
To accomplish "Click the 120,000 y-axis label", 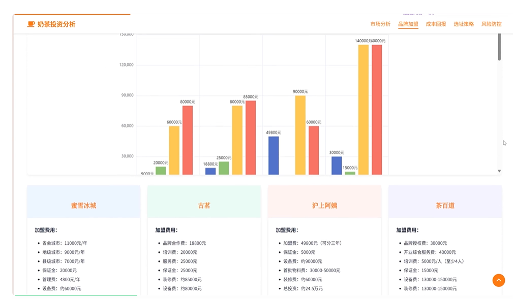I will [126, 64].
